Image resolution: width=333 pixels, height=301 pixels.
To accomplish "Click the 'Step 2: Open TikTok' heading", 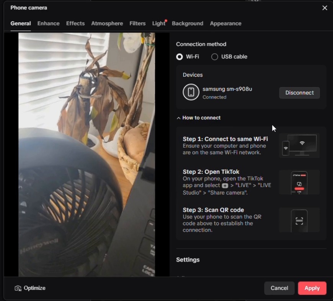I will (x=211, y=172).
